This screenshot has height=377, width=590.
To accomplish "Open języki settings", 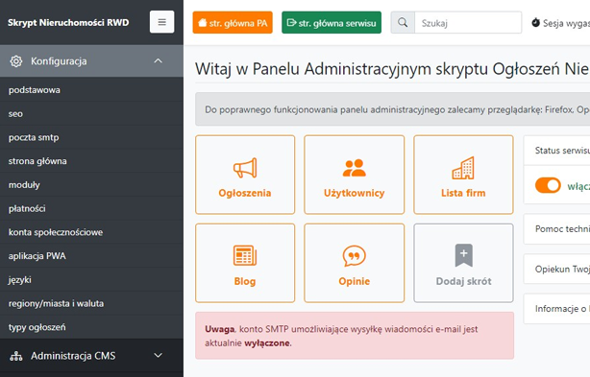I will point(91,280).
